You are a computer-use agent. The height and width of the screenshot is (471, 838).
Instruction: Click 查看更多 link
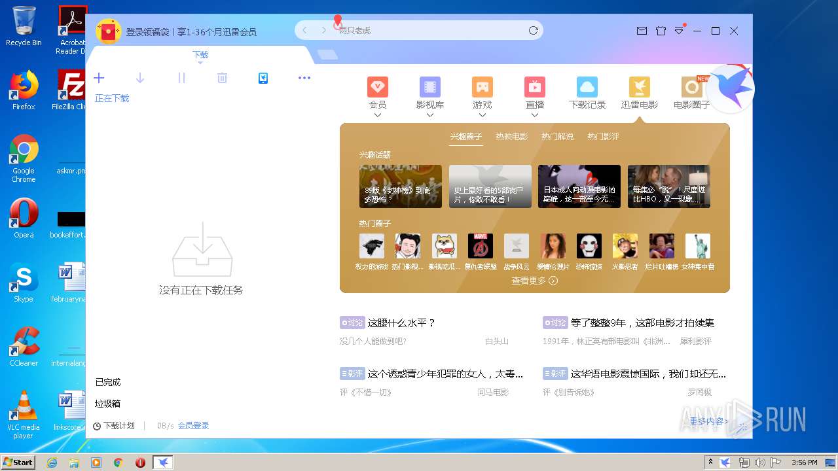click(534, 281)
